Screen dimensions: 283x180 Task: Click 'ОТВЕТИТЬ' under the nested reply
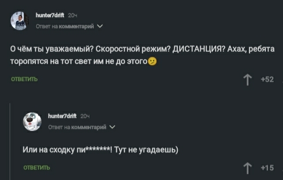coord(37,167)
